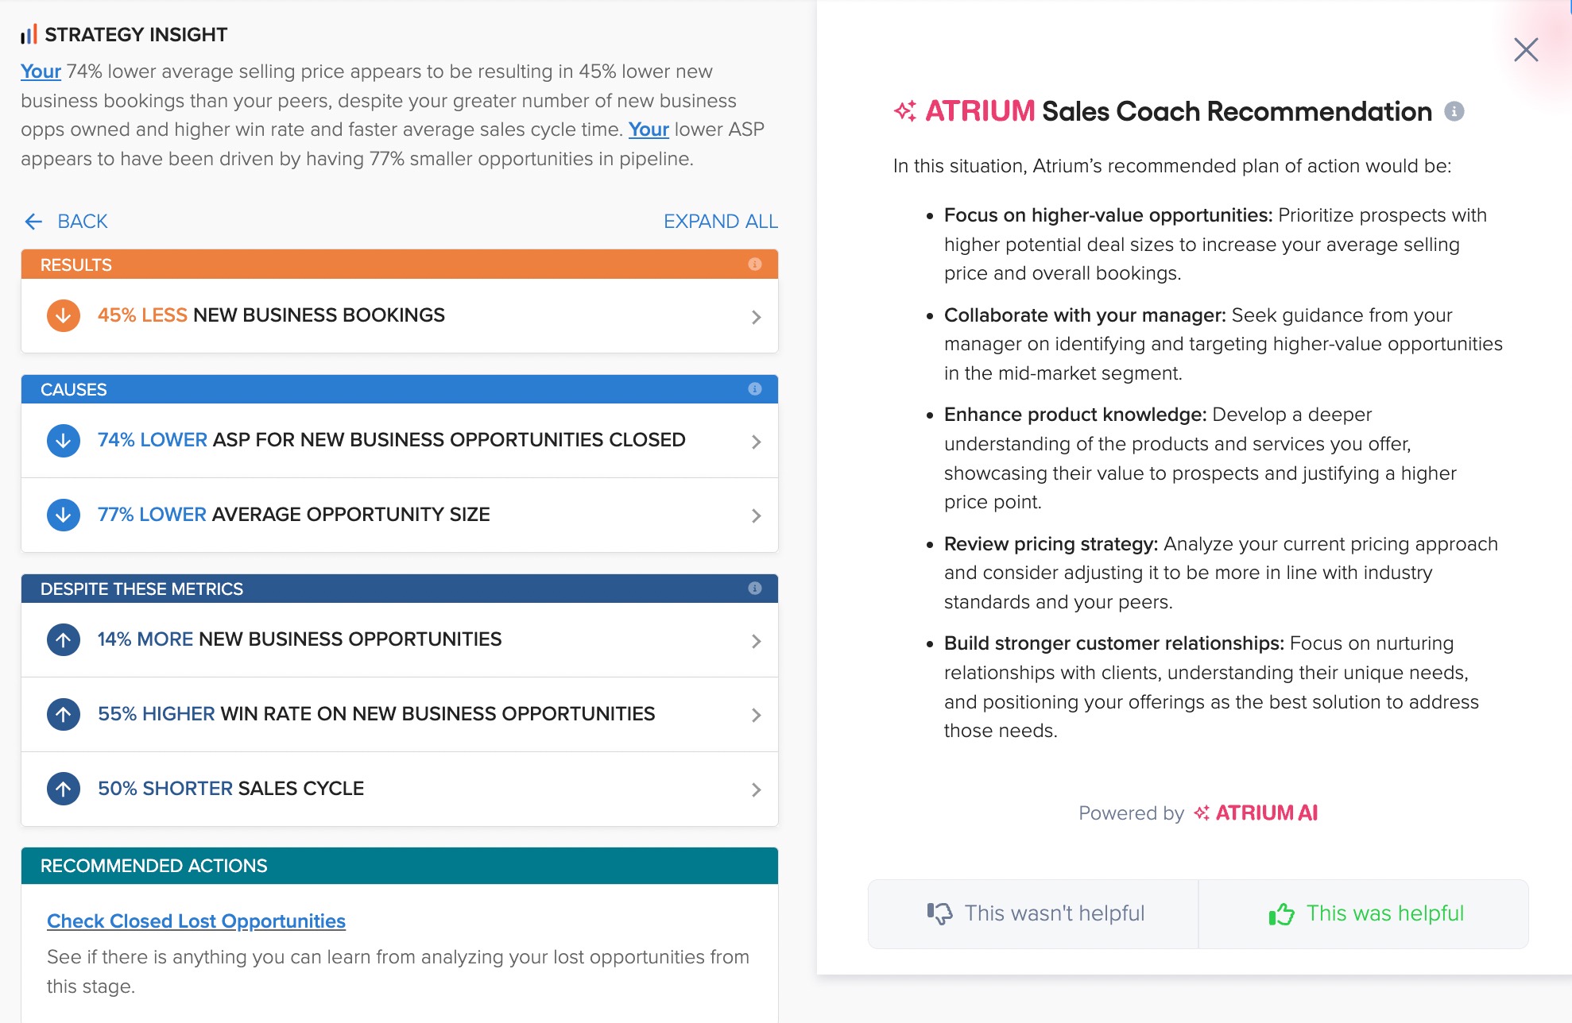This screenshot has height=1023, width=1572.
Task: Expand 55% Higher Win Rate chevron
Action: [756, 716]
